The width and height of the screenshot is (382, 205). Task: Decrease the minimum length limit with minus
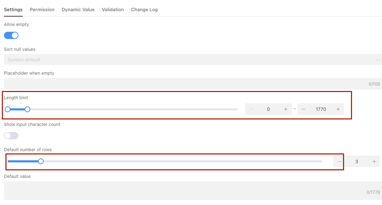pos(251,109)
